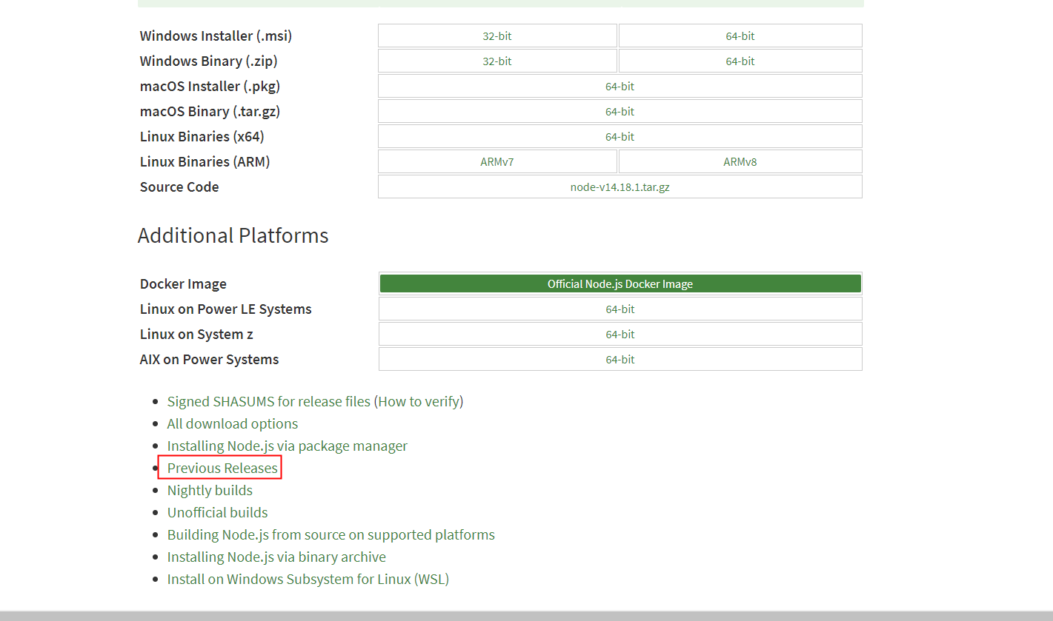Screen dimensions: 1053x621
Task: Click the macOS Binary (.tar.gz) label
Action: [210, 111]
